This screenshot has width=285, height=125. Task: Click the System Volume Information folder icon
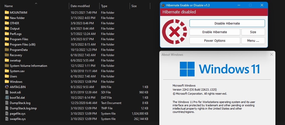[7, 66]
